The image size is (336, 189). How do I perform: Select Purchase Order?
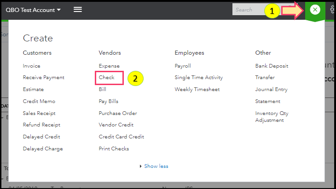tap(118, 113)
